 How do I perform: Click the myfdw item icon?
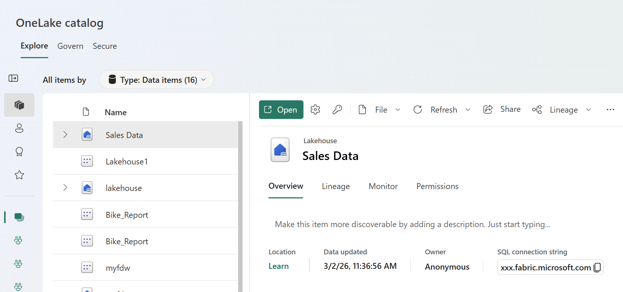tap(87, 267)
